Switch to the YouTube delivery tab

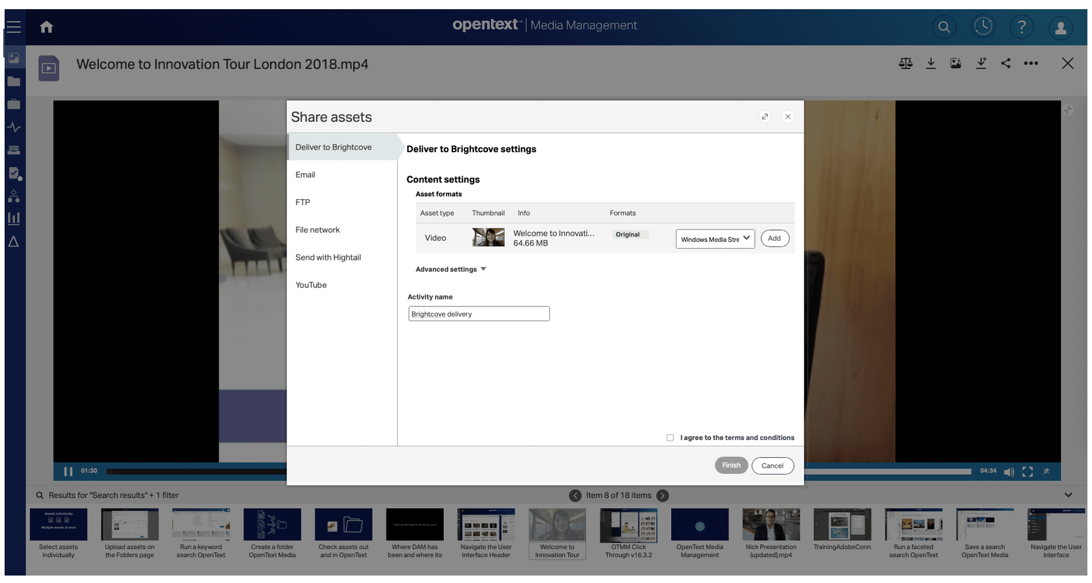(311, 285)
